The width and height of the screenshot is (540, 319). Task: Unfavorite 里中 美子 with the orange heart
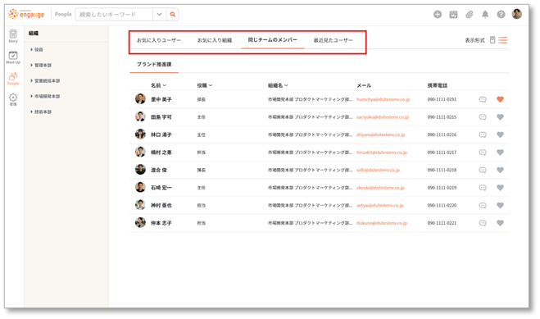point(500,99)
